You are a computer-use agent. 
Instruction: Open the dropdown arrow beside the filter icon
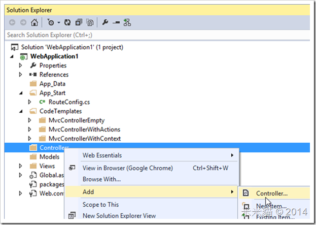(59, 22)
